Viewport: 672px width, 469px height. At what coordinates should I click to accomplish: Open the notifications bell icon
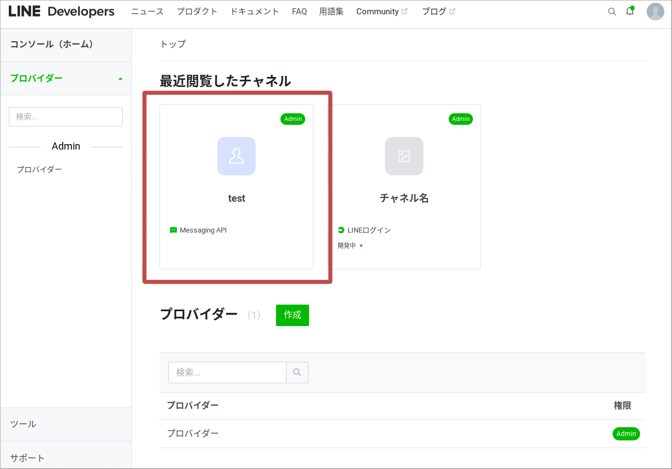(x=630, y=12)
